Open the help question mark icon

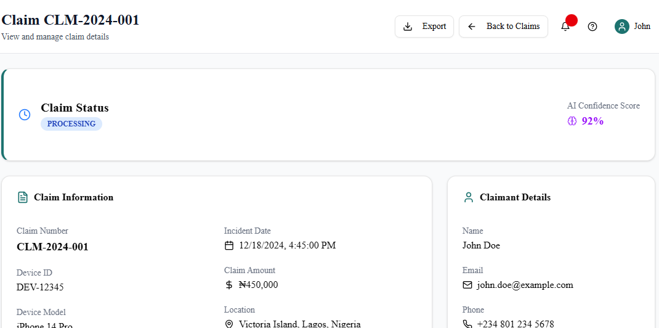592,27
